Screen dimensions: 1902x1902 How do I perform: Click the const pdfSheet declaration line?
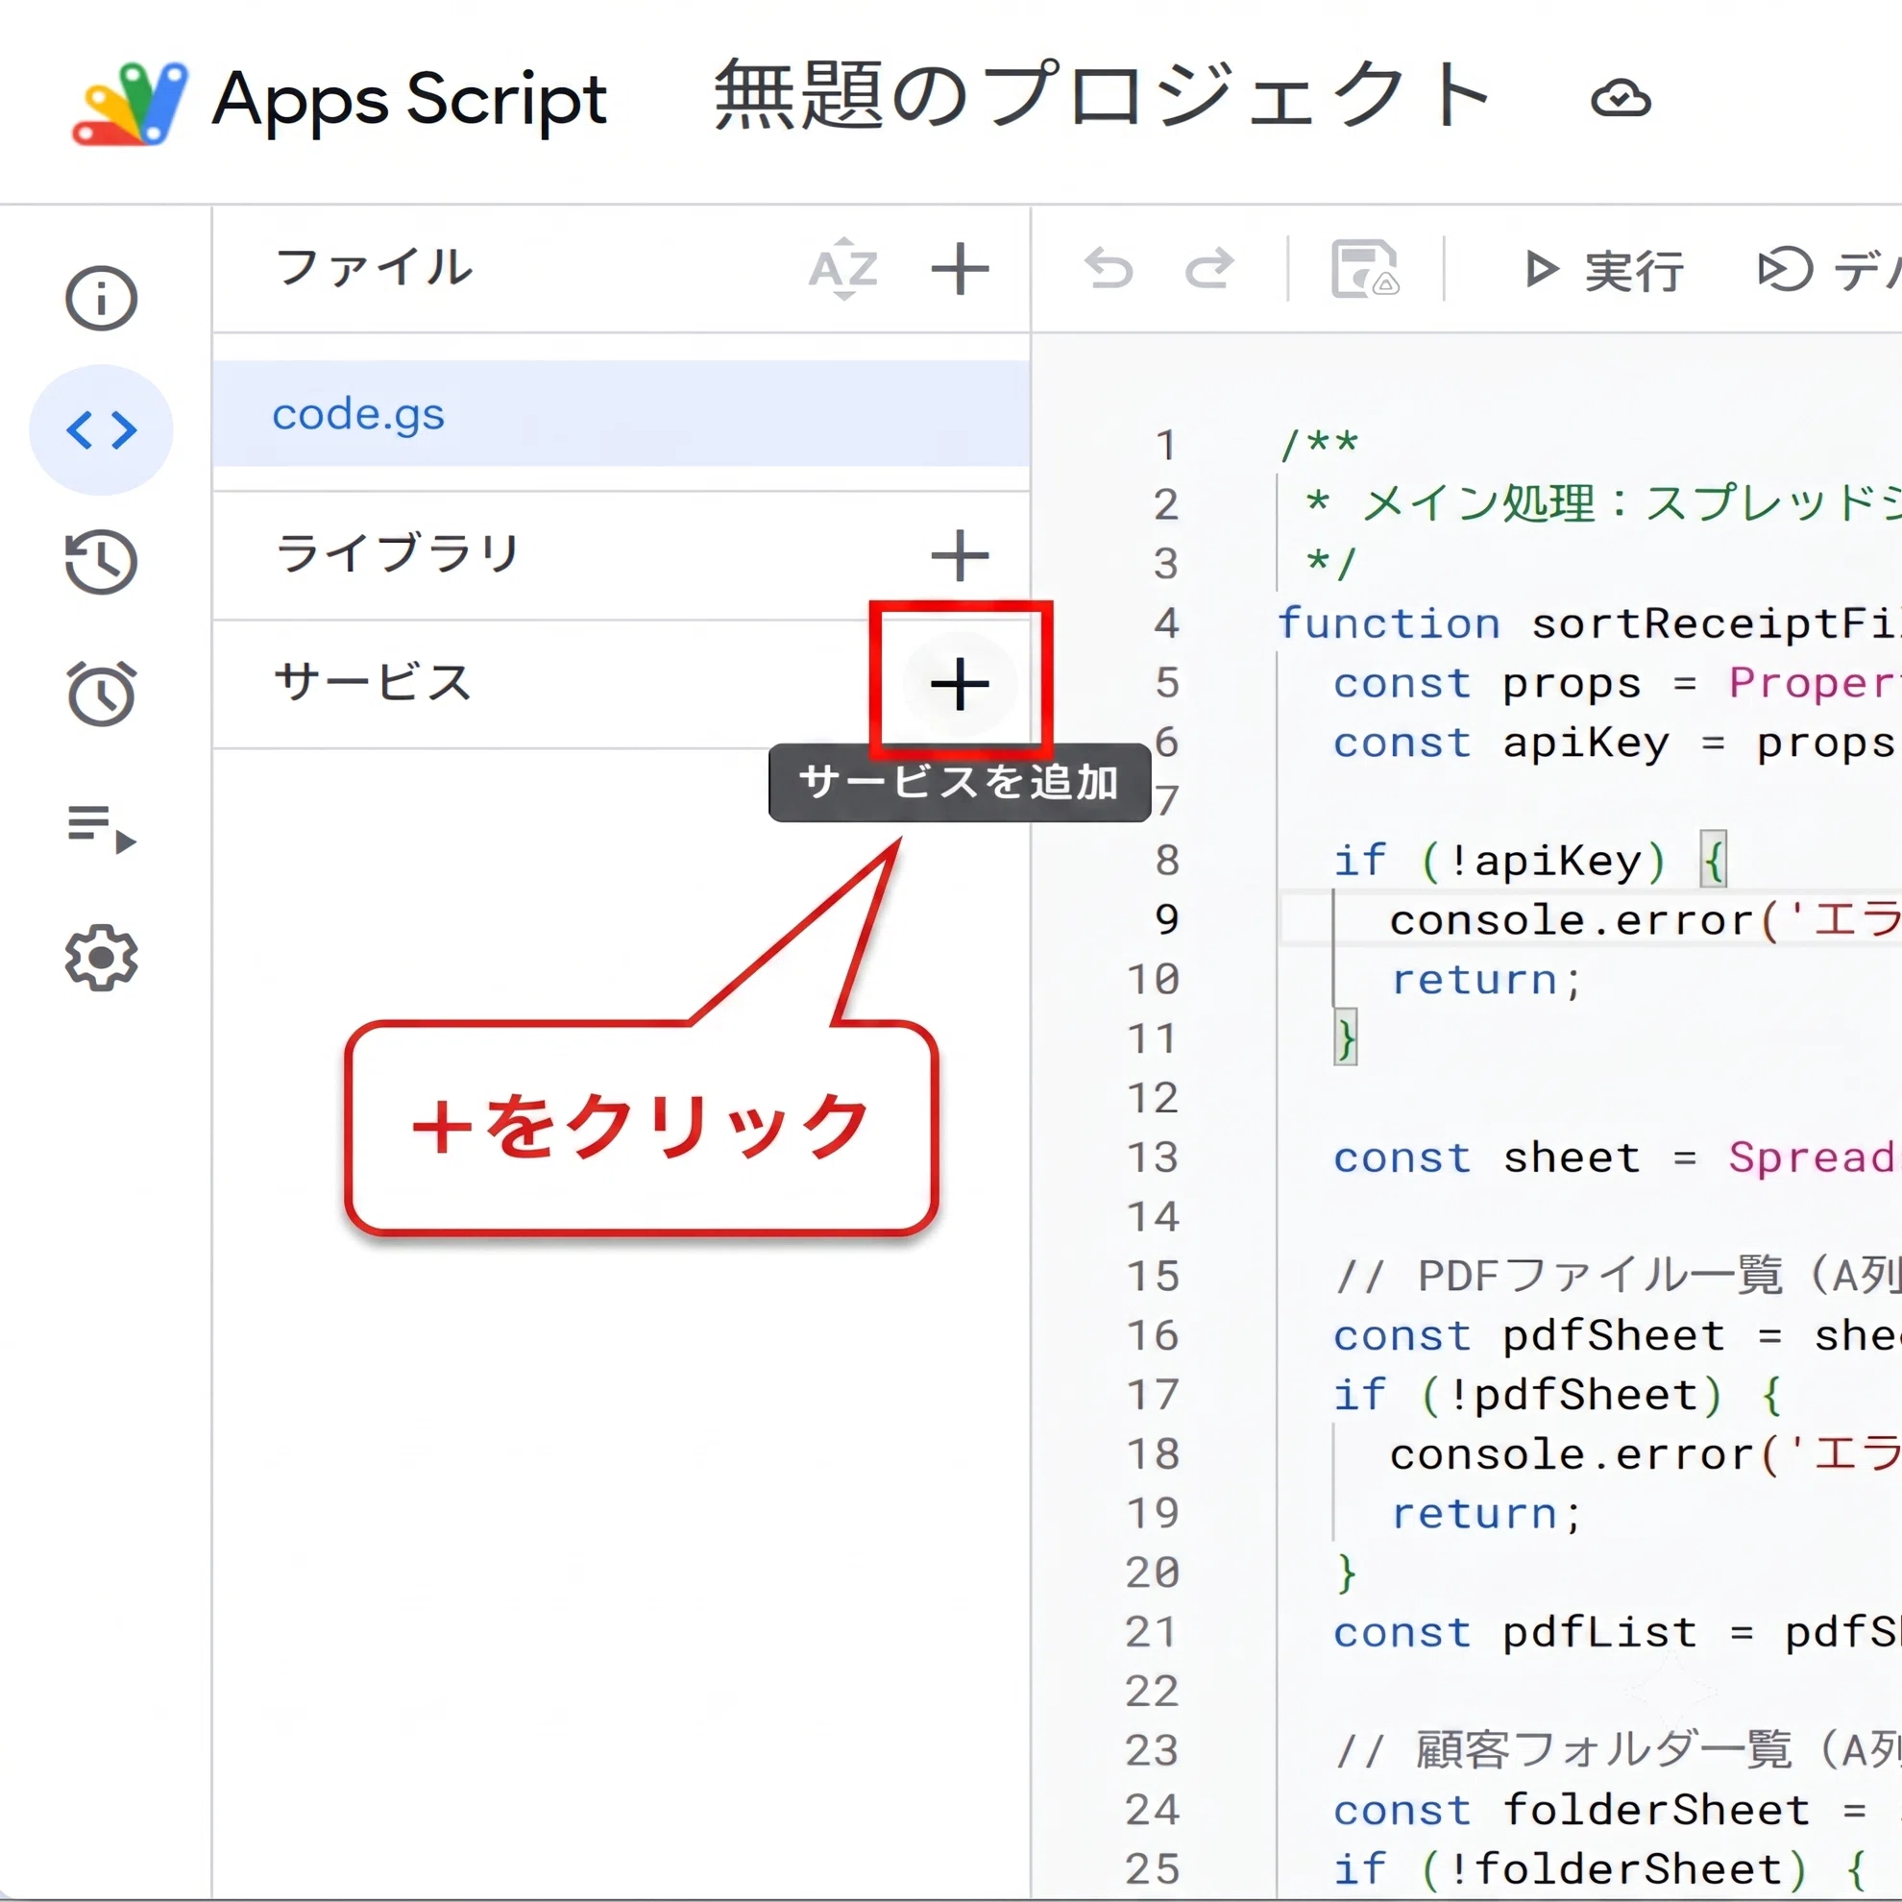[x=1618, y=1336]
